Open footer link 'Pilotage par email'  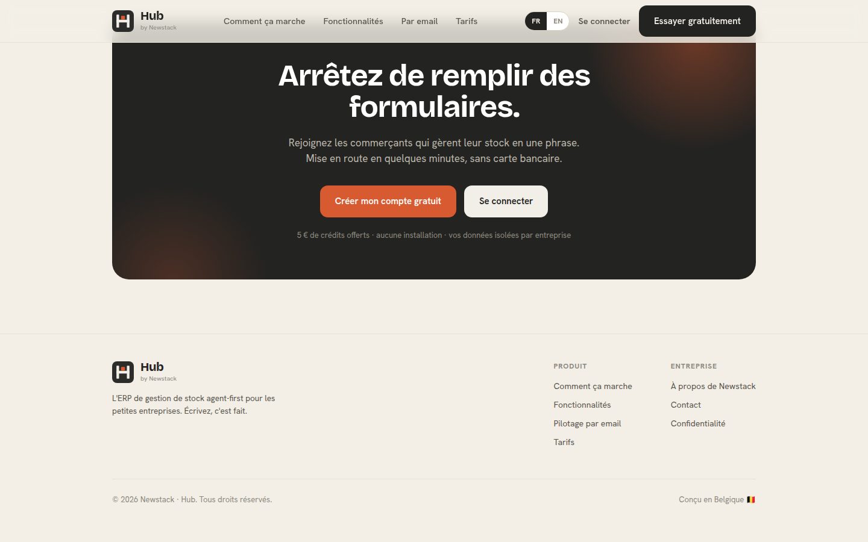tap(588, 423)
